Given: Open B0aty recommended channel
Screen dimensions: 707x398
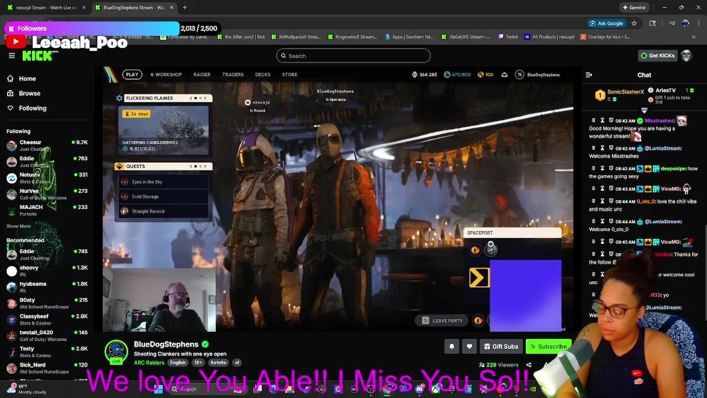Looking at the screenshot, I should [47, 303].
